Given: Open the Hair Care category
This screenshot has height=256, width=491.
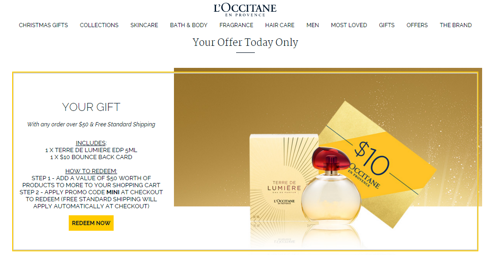Looking at the screenshot, I should [x=280, y=25].
